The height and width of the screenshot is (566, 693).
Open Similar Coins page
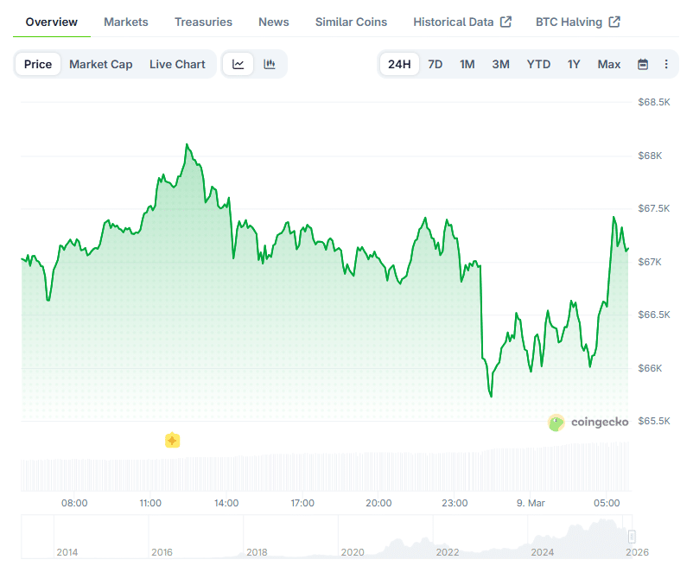tap(351, 22)
